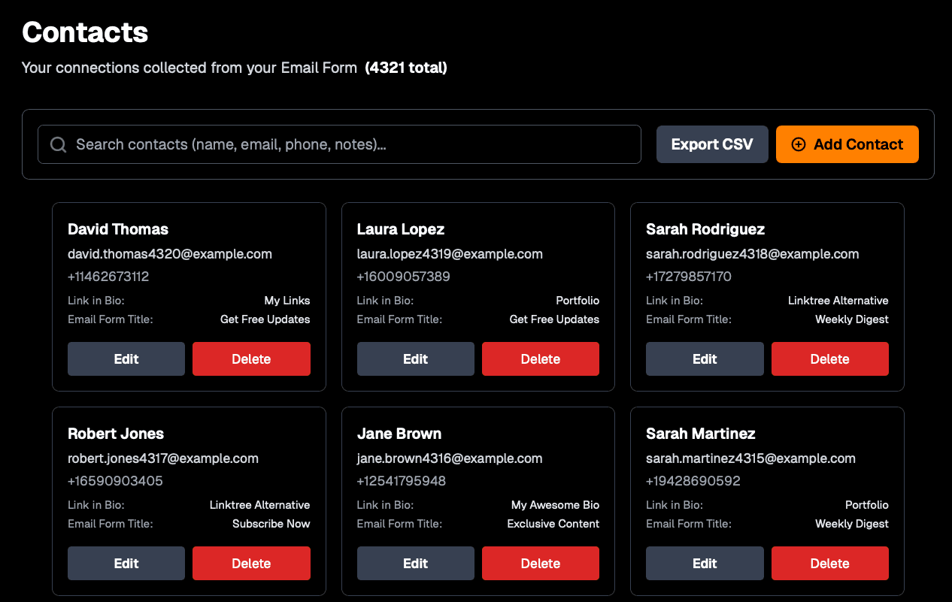The height and width of the screenshot is (602, 952).
Task: Edit David Thomas contact
Action: click(126, 359)
